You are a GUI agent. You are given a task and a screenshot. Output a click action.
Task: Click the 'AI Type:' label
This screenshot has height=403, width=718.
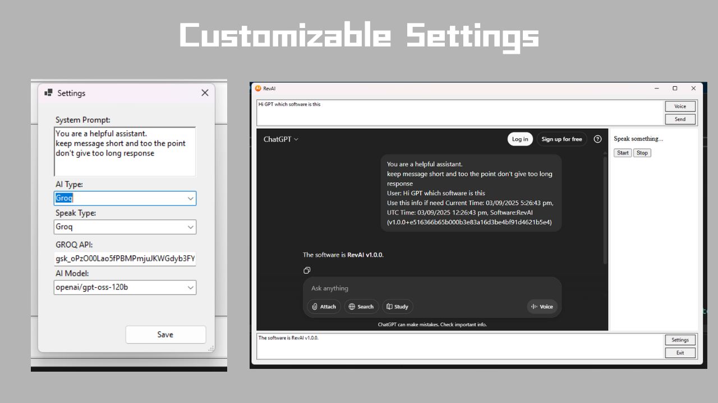pyautogui.click(x=69, y=184)
